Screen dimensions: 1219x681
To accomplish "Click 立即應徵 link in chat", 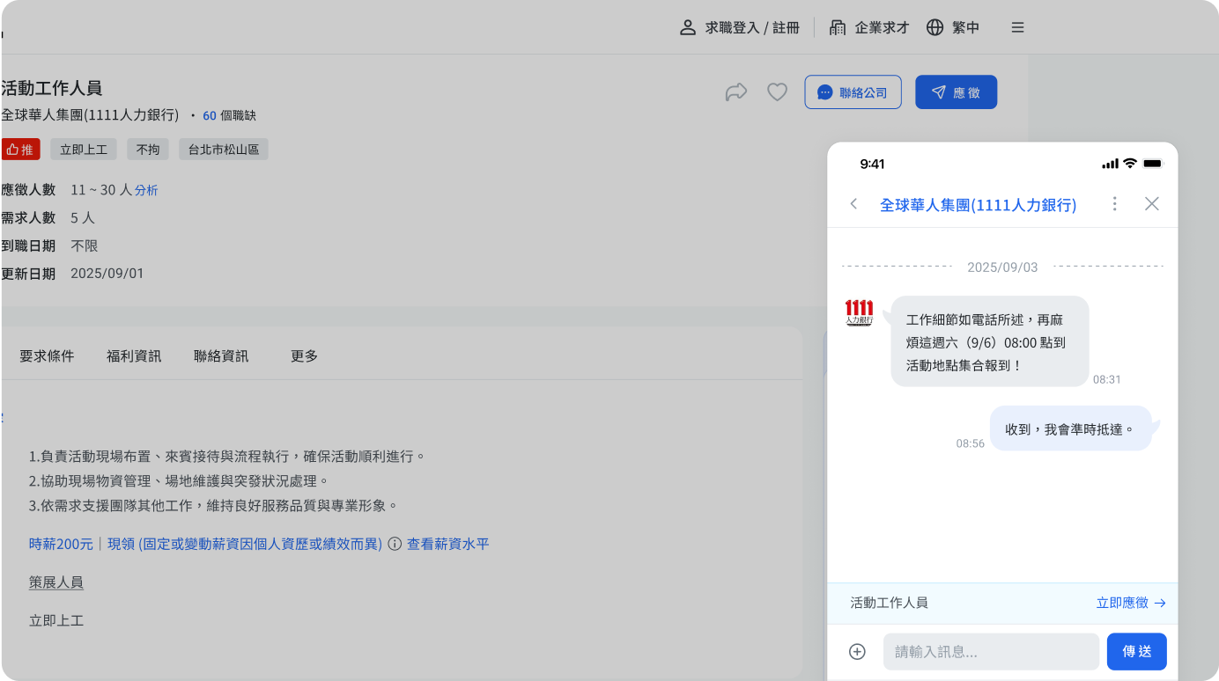I will point(1131,603).
